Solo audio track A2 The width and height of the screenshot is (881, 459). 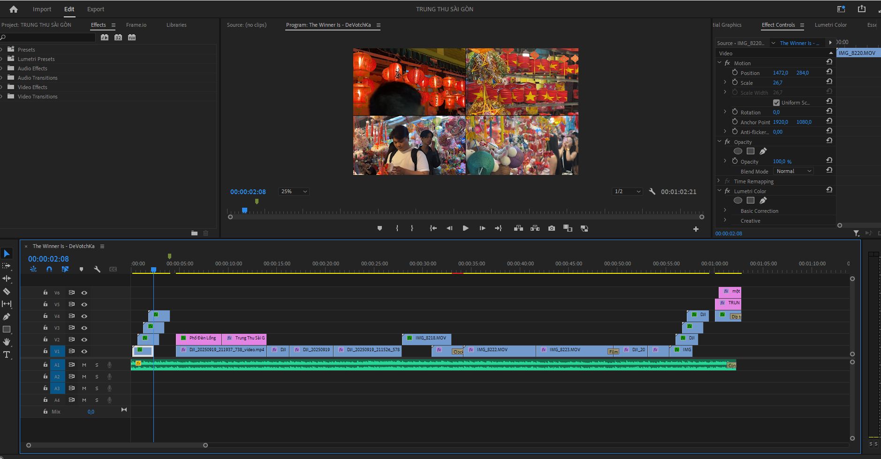pos(97,376)
